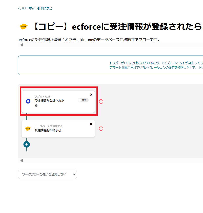Click the red alert icon beside 受注情報を格納する
203x213 pixels.
pyautogui.click(x=101, y=129)
